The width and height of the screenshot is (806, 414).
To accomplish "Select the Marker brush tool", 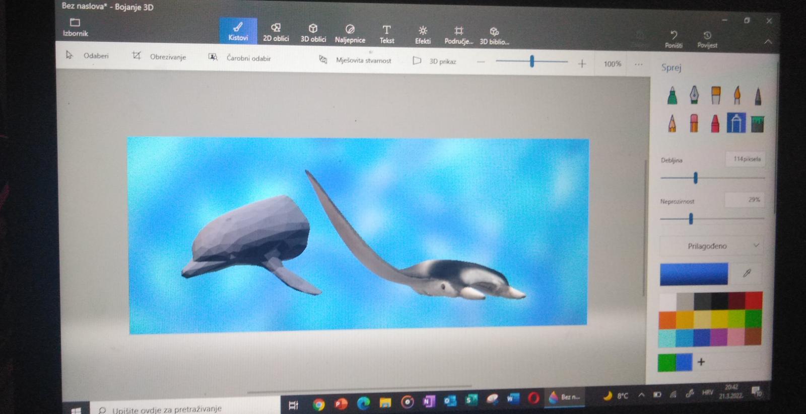I will [672, 95].
